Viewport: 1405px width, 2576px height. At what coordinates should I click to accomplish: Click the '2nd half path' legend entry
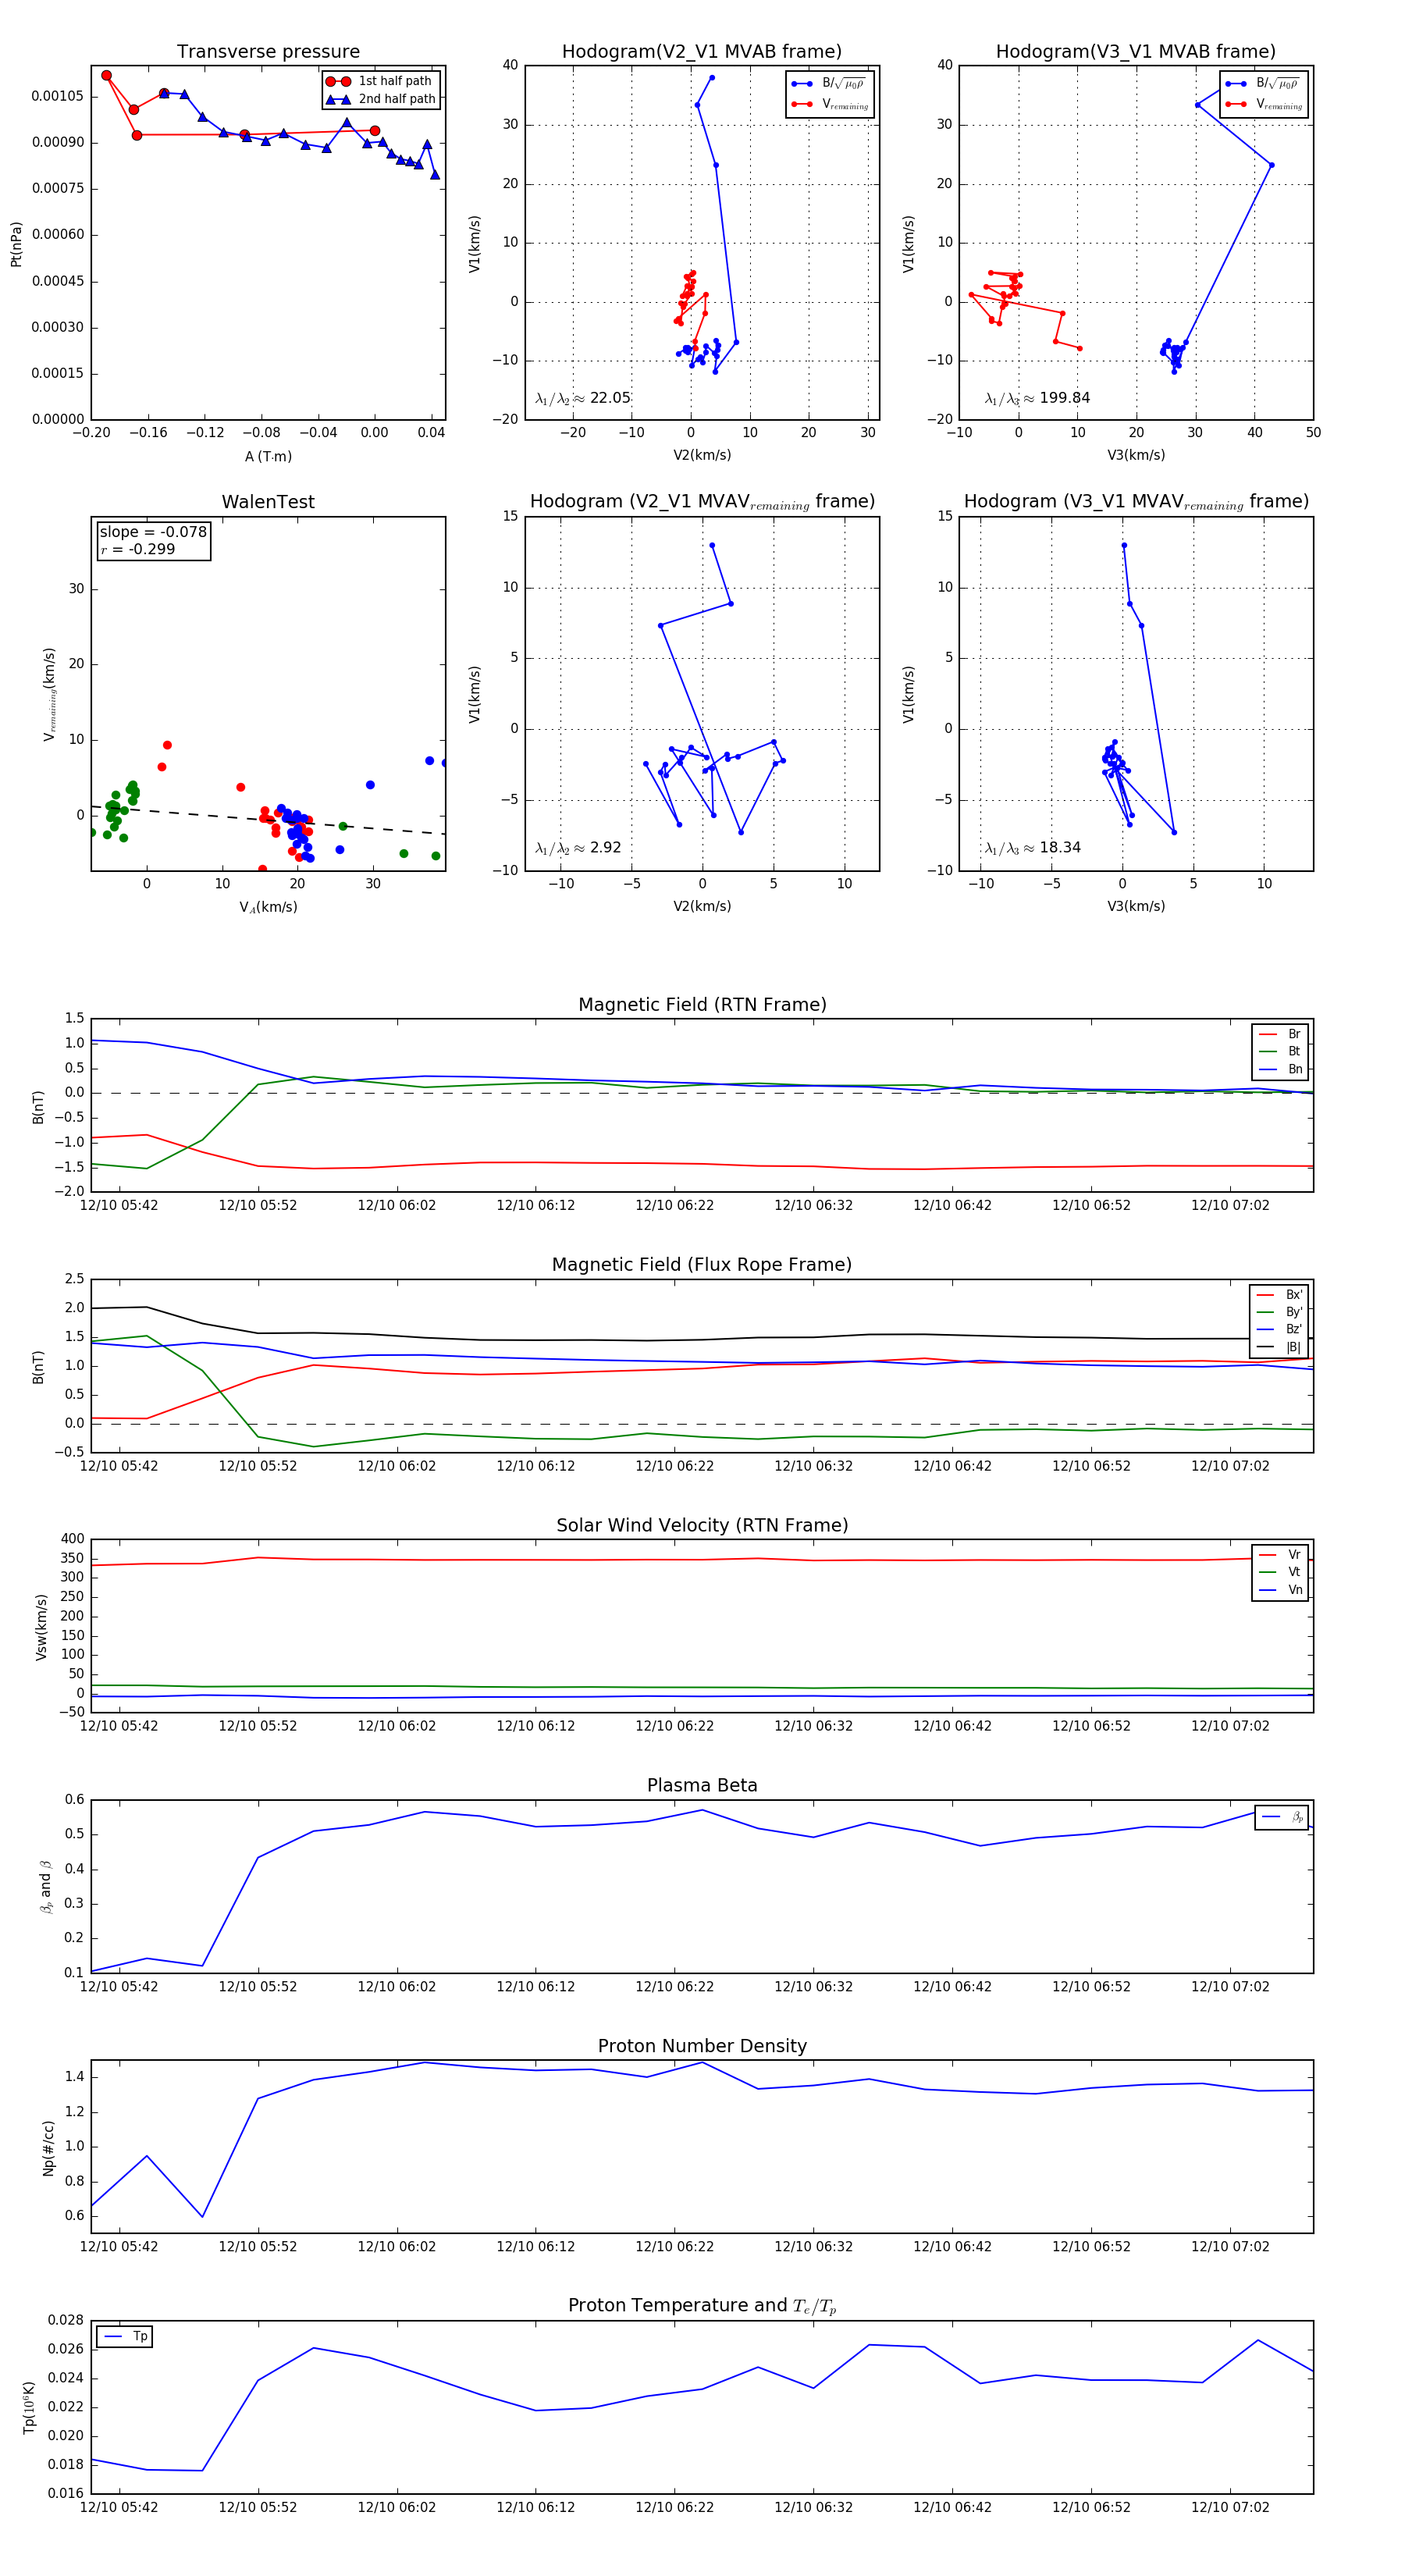[381, 99]
